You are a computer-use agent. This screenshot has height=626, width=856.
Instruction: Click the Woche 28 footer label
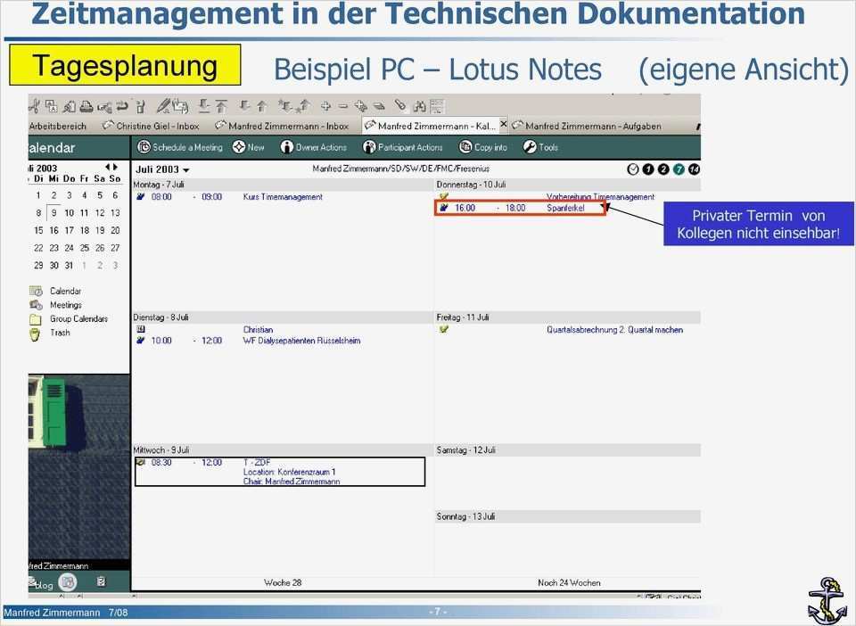(x=283, y=583)
